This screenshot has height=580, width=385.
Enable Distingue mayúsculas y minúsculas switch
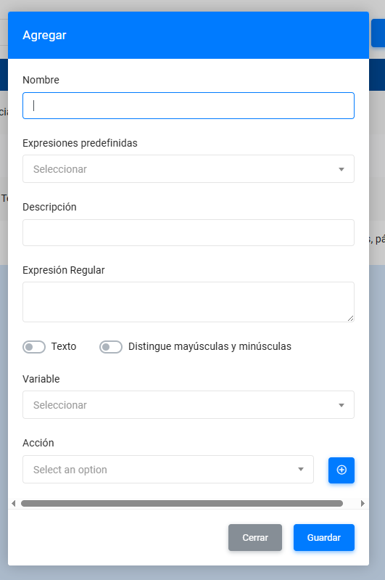point(111,347)
